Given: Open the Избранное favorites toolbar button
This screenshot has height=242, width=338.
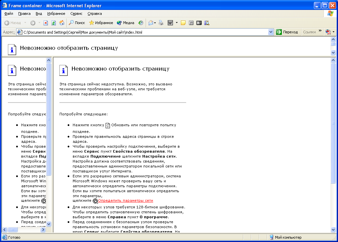Looking at the screenshot, I should (101, 23).
